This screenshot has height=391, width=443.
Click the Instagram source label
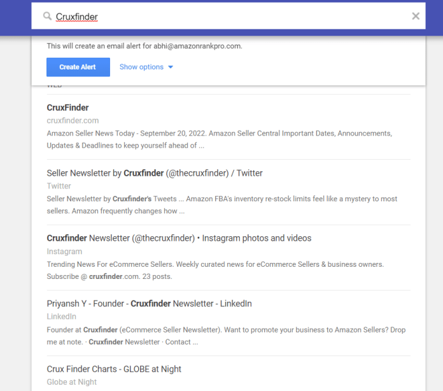pos(64,252)
